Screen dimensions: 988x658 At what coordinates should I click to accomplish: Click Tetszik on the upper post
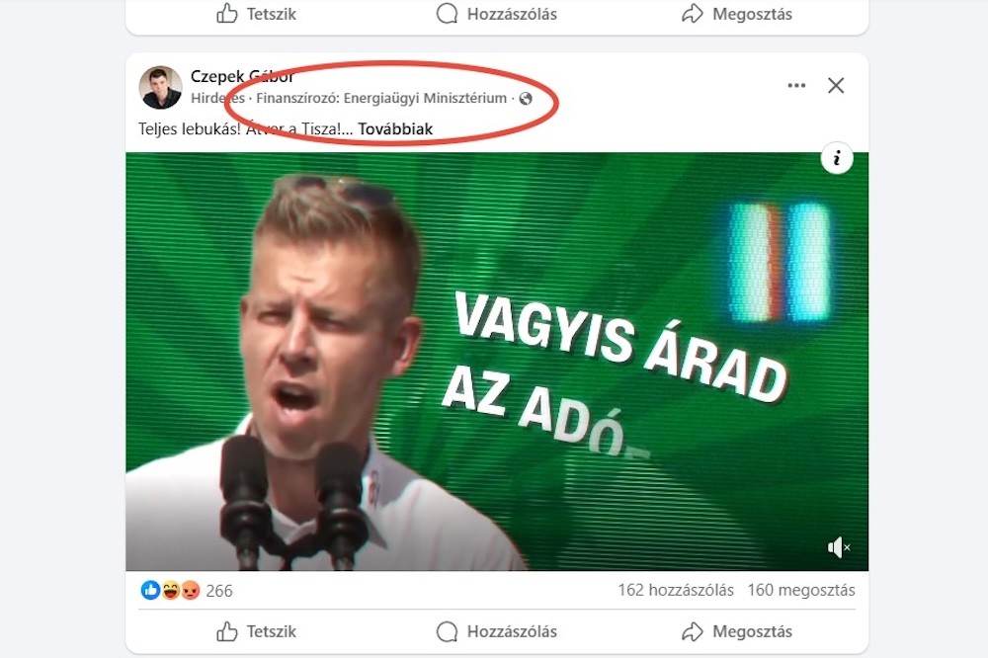click(x=256, y=14)
